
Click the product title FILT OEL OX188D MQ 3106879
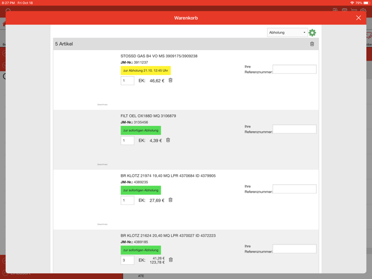pyautogui.click(x=148, y=116)
